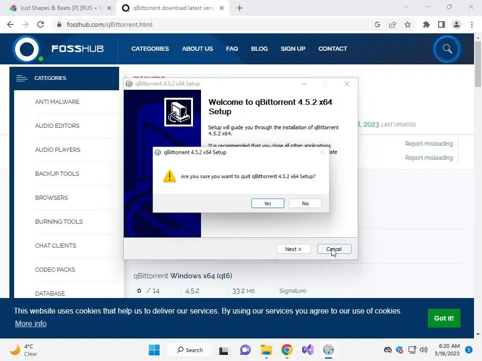The height and width of the screenshot is (361, 482).
Task: Click the yellow warning icon in dialog
Action: (169, 176)
